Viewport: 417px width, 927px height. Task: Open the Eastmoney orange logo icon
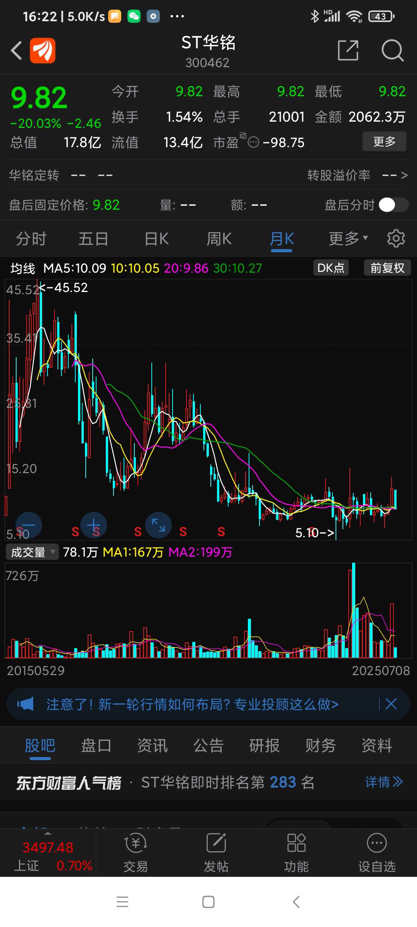coord(42,51)
